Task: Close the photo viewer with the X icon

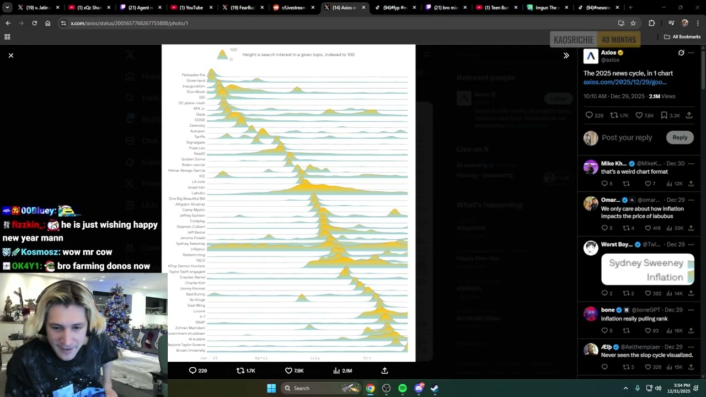Action: pyautogui.click(x=10, y=55)
